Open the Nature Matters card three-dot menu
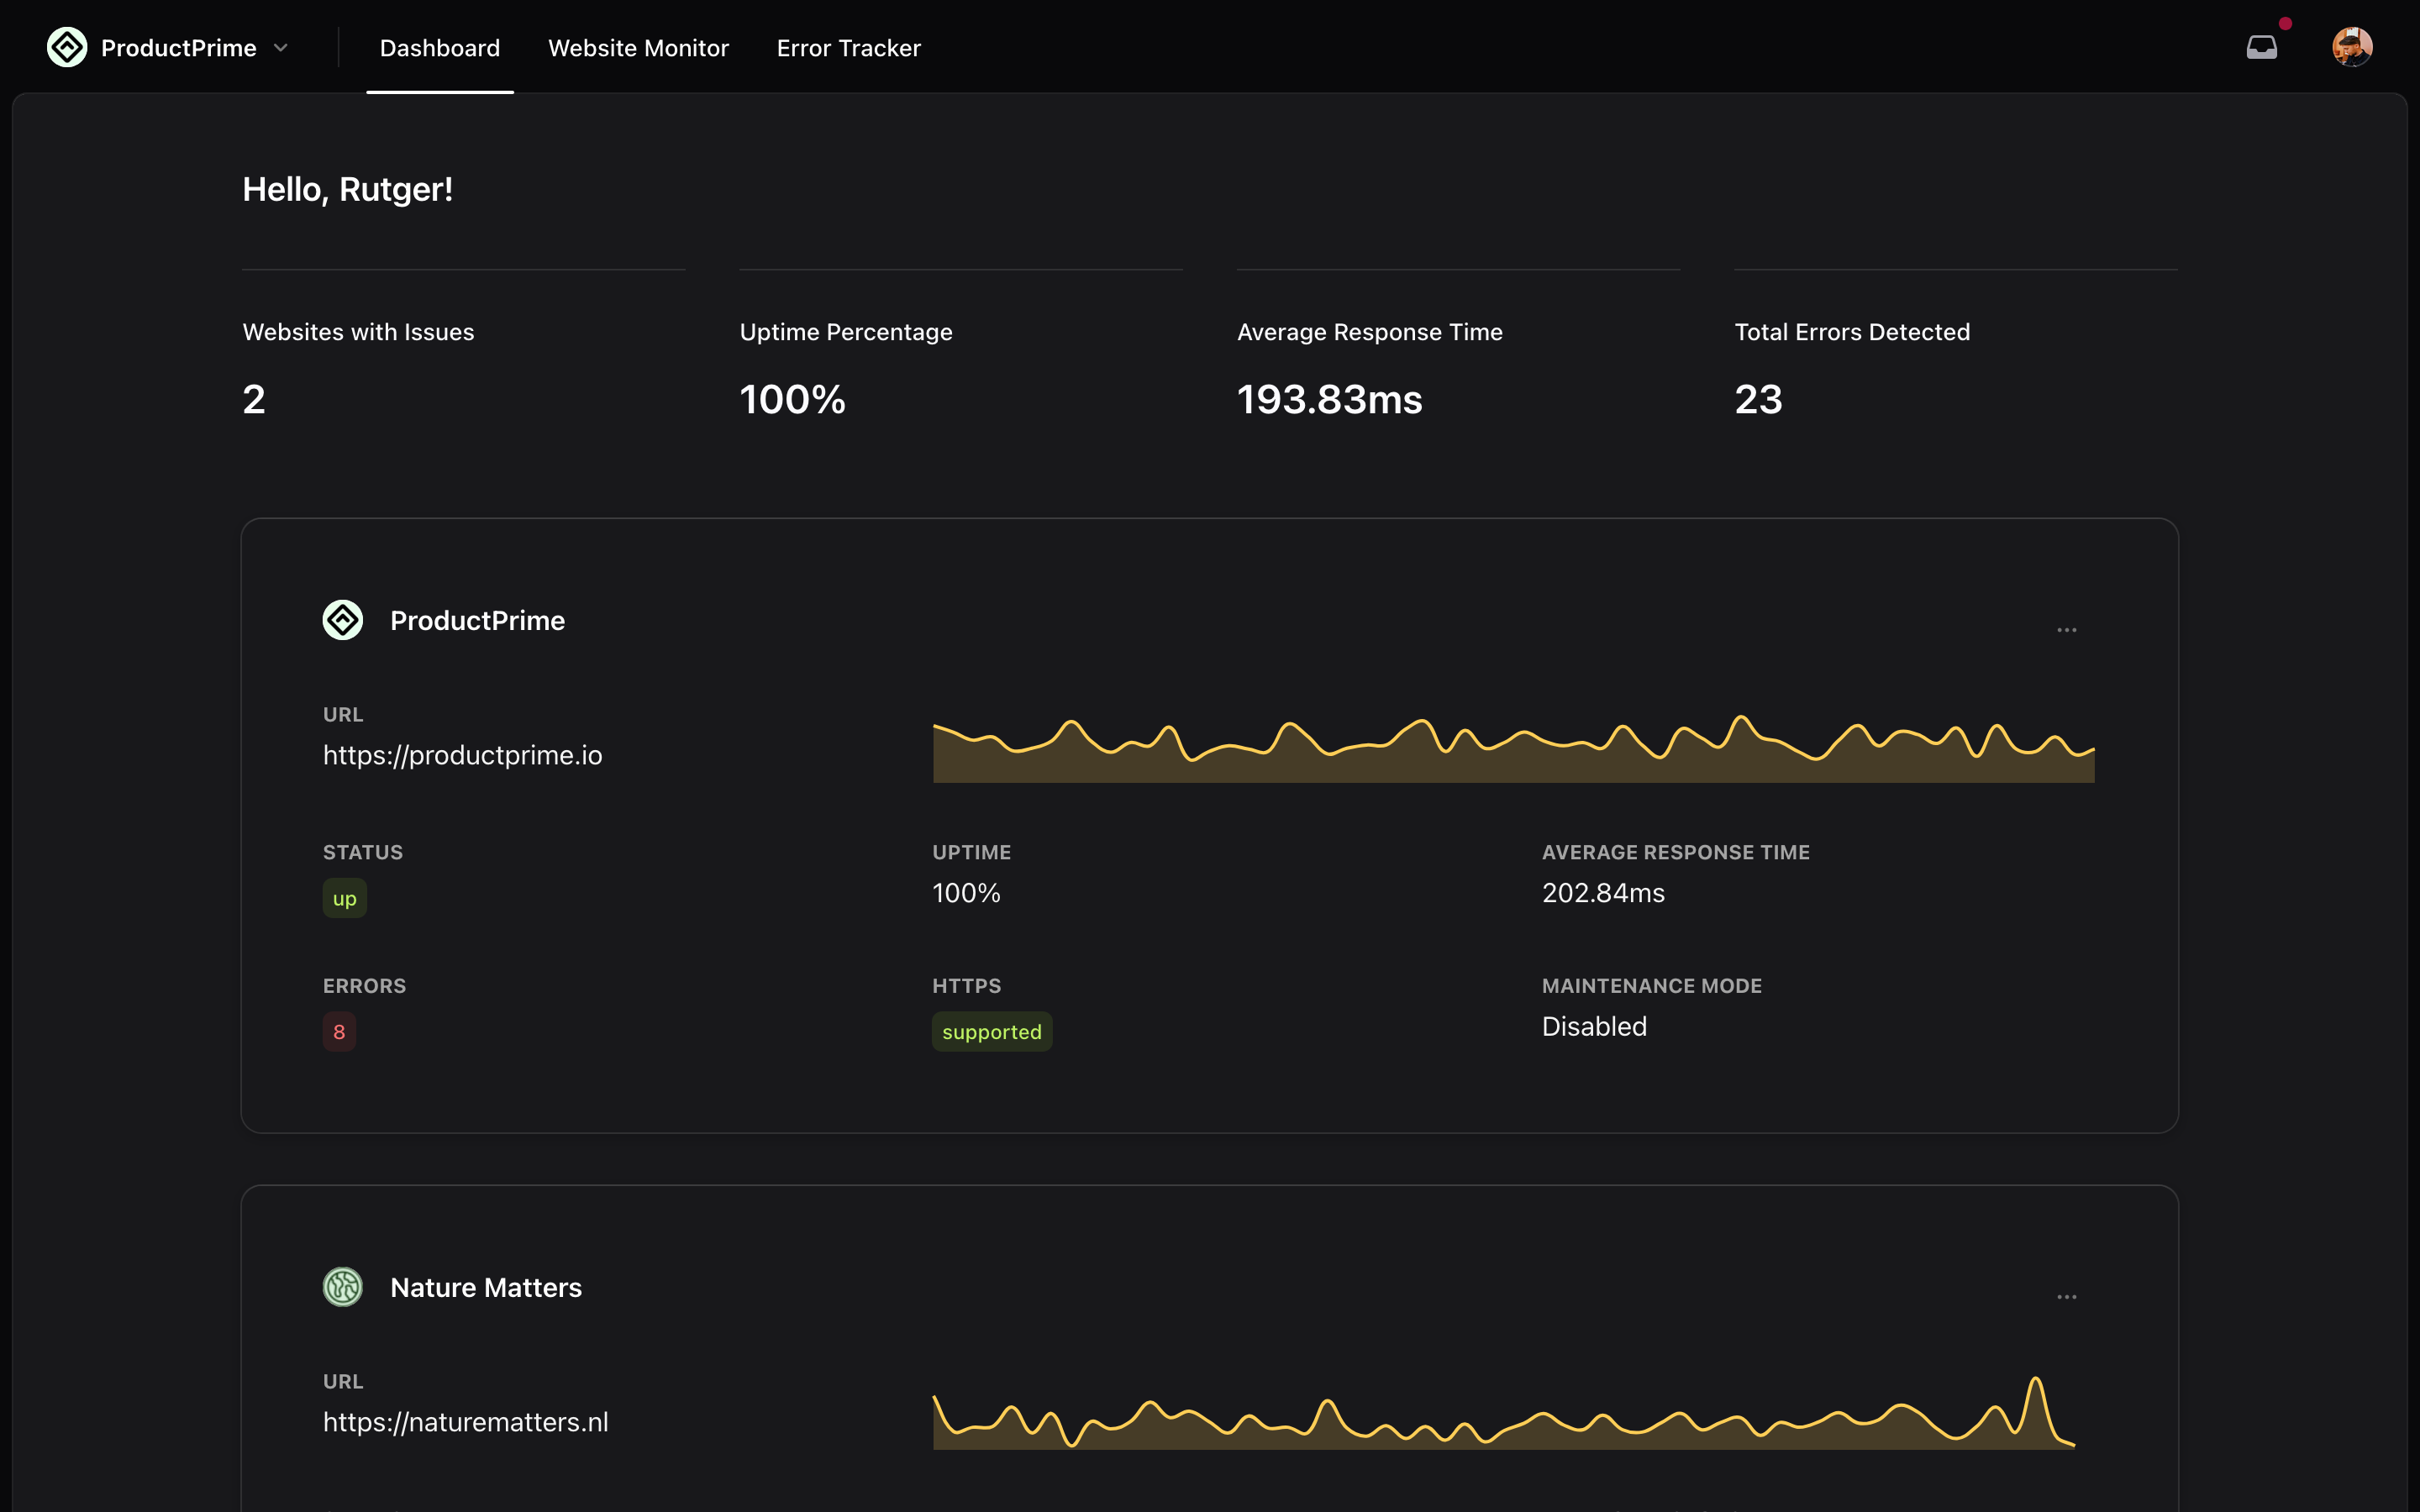The height and width of the screenshot is (1512, 2420). tap(2067, 1297)
